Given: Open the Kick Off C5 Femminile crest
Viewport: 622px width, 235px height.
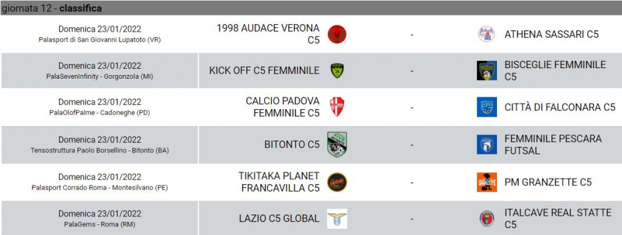Looking at the screenshot, I should 337,71.
